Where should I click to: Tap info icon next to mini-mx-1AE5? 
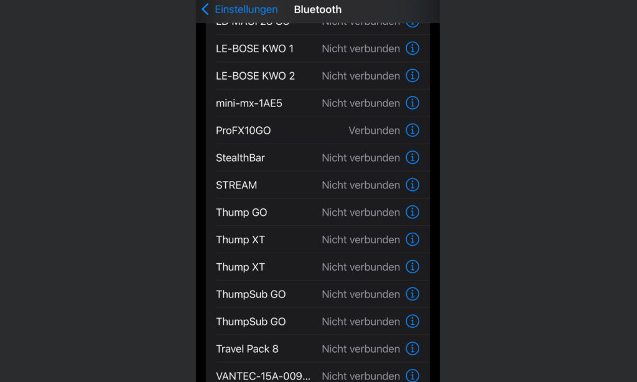click(412, 103)
